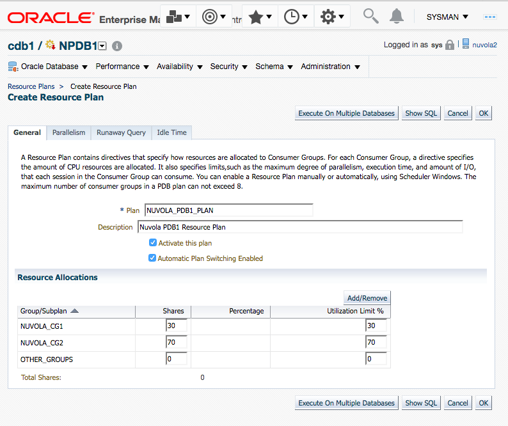This screenshot has width=508, height=426.
Task: Open the Oracle Database menu
Action: [x=54, y=67]
